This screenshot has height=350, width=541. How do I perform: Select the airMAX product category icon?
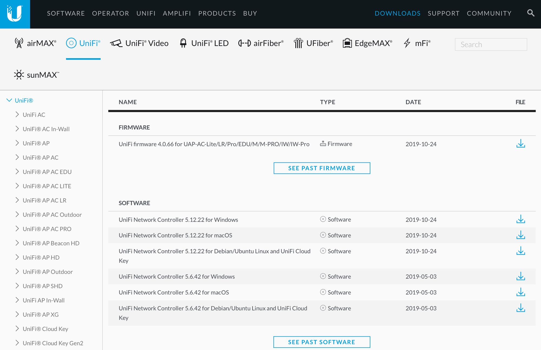[19, 43]
